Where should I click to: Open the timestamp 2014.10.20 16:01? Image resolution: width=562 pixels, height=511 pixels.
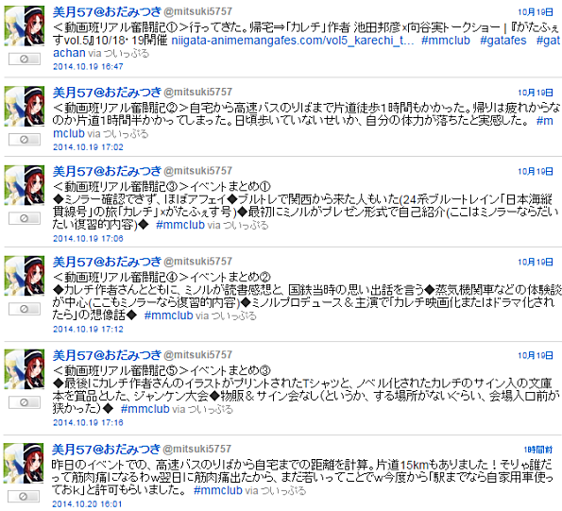pyautogui.click(x=87, y=504)
